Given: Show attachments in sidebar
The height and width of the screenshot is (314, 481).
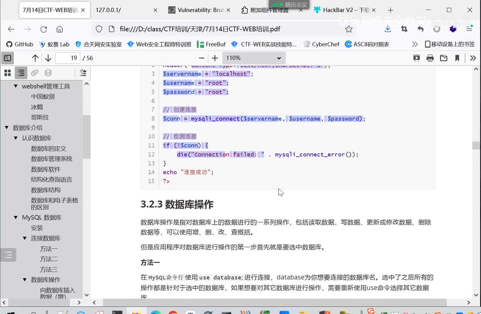Looking at the screenshot, I should point(34,73).
